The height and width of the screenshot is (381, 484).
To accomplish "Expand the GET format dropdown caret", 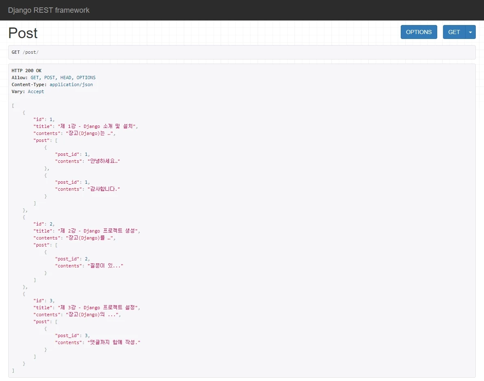I will tap(470, 32).
